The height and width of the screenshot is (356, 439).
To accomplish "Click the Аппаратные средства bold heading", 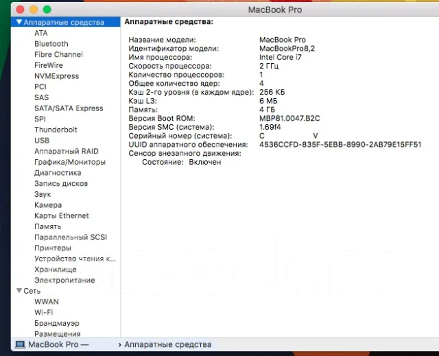I will click(x=169, y=22).
